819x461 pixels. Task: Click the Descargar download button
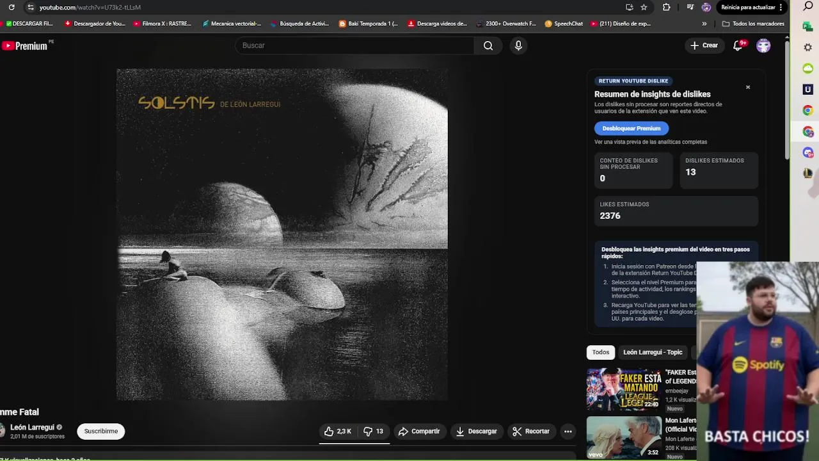476,432
